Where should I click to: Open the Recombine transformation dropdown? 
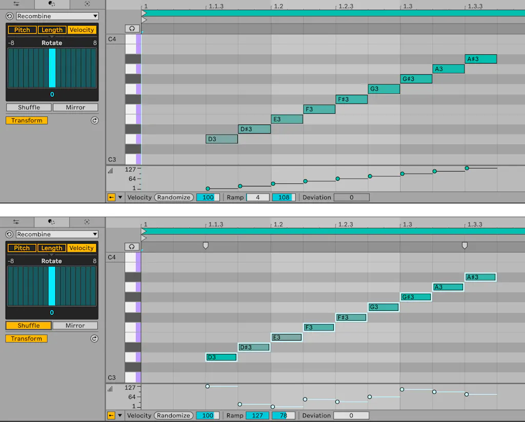tap(56, 16)
